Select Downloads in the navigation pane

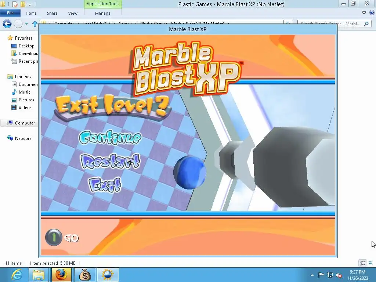28,54
